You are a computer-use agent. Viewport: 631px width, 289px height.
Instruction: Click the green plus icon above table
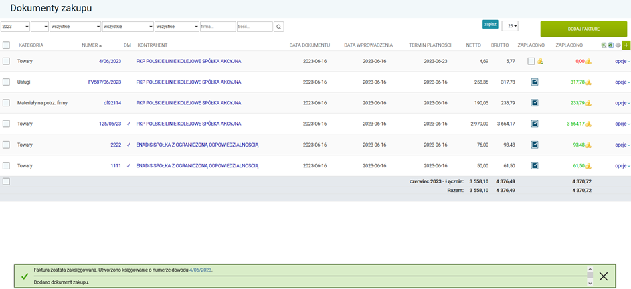point(626,45)
